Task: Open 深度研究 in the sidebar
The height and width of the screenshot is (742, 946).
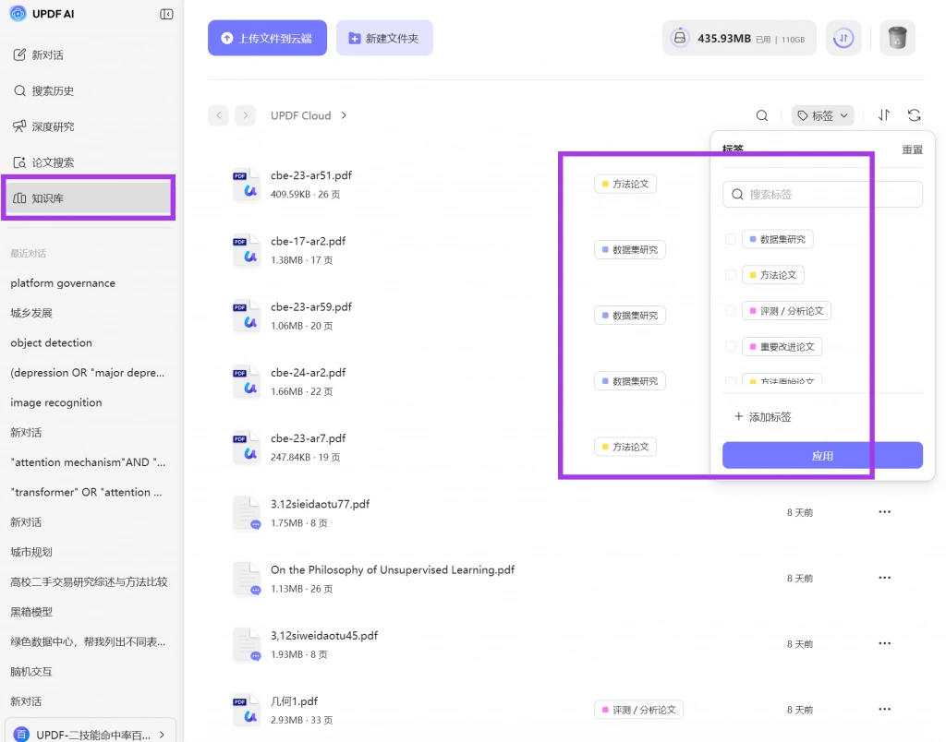Action: point(43,126)
